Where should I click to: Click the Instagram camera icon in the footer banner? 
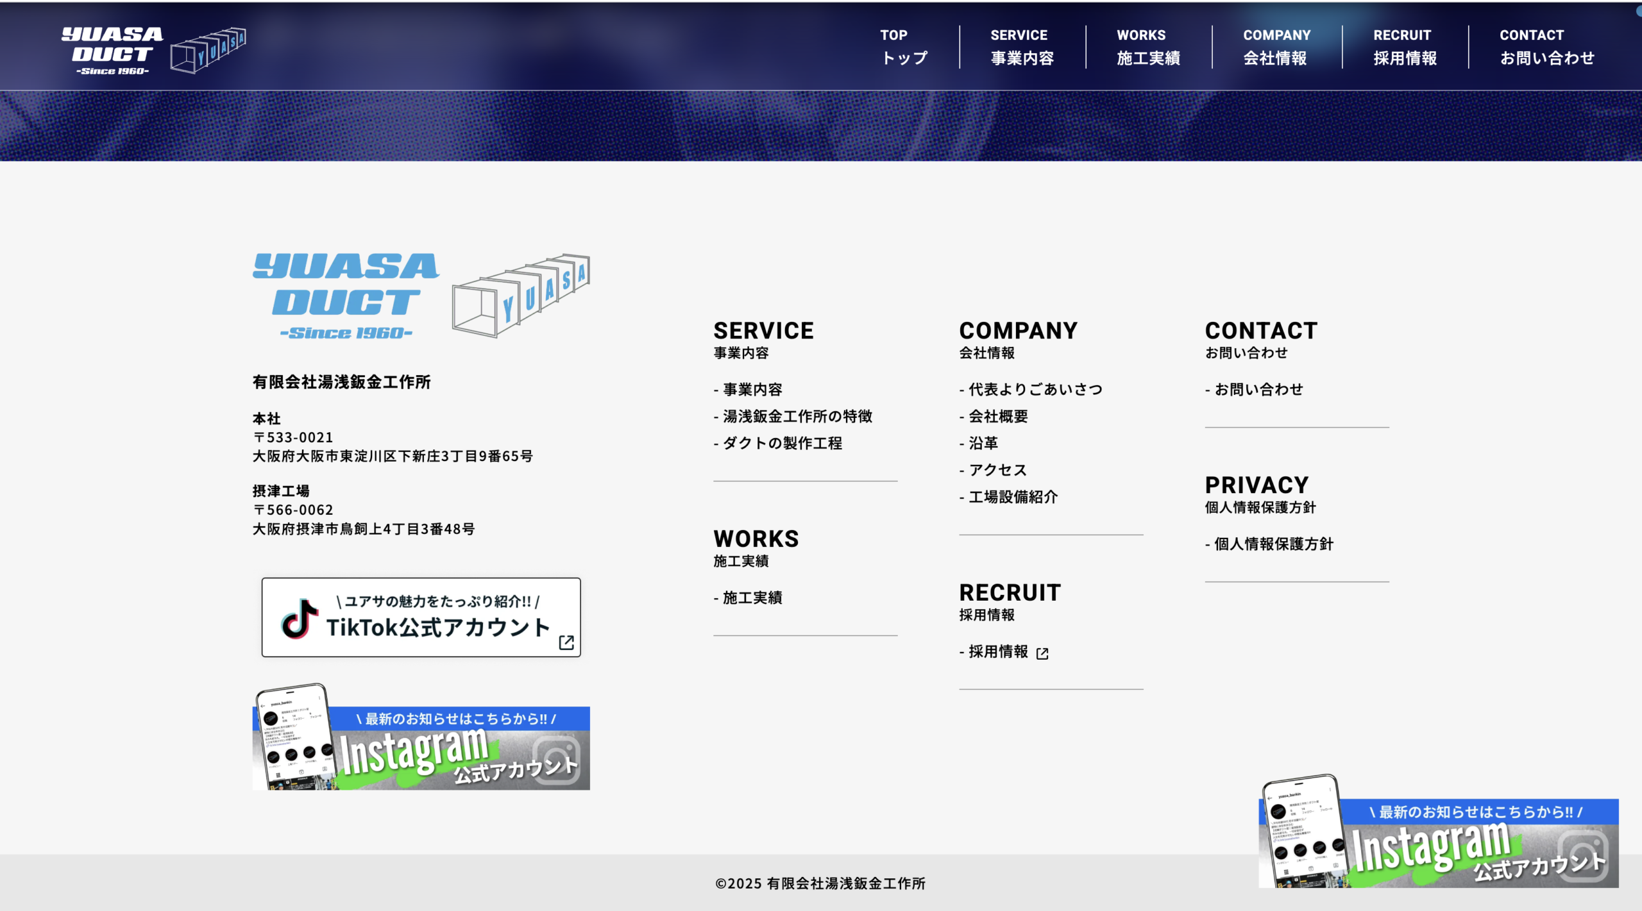tap(556, 761)
